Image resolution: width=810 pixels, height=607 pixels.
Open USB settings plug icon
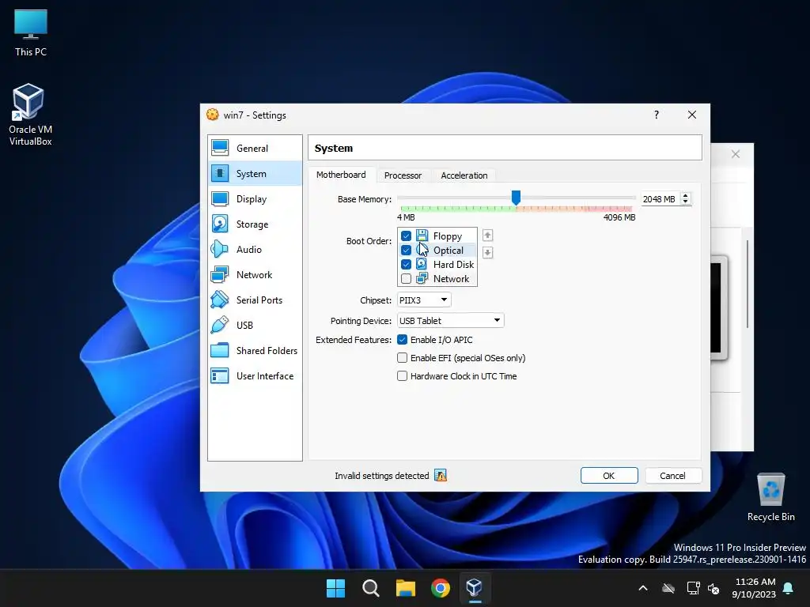point(220,325)
